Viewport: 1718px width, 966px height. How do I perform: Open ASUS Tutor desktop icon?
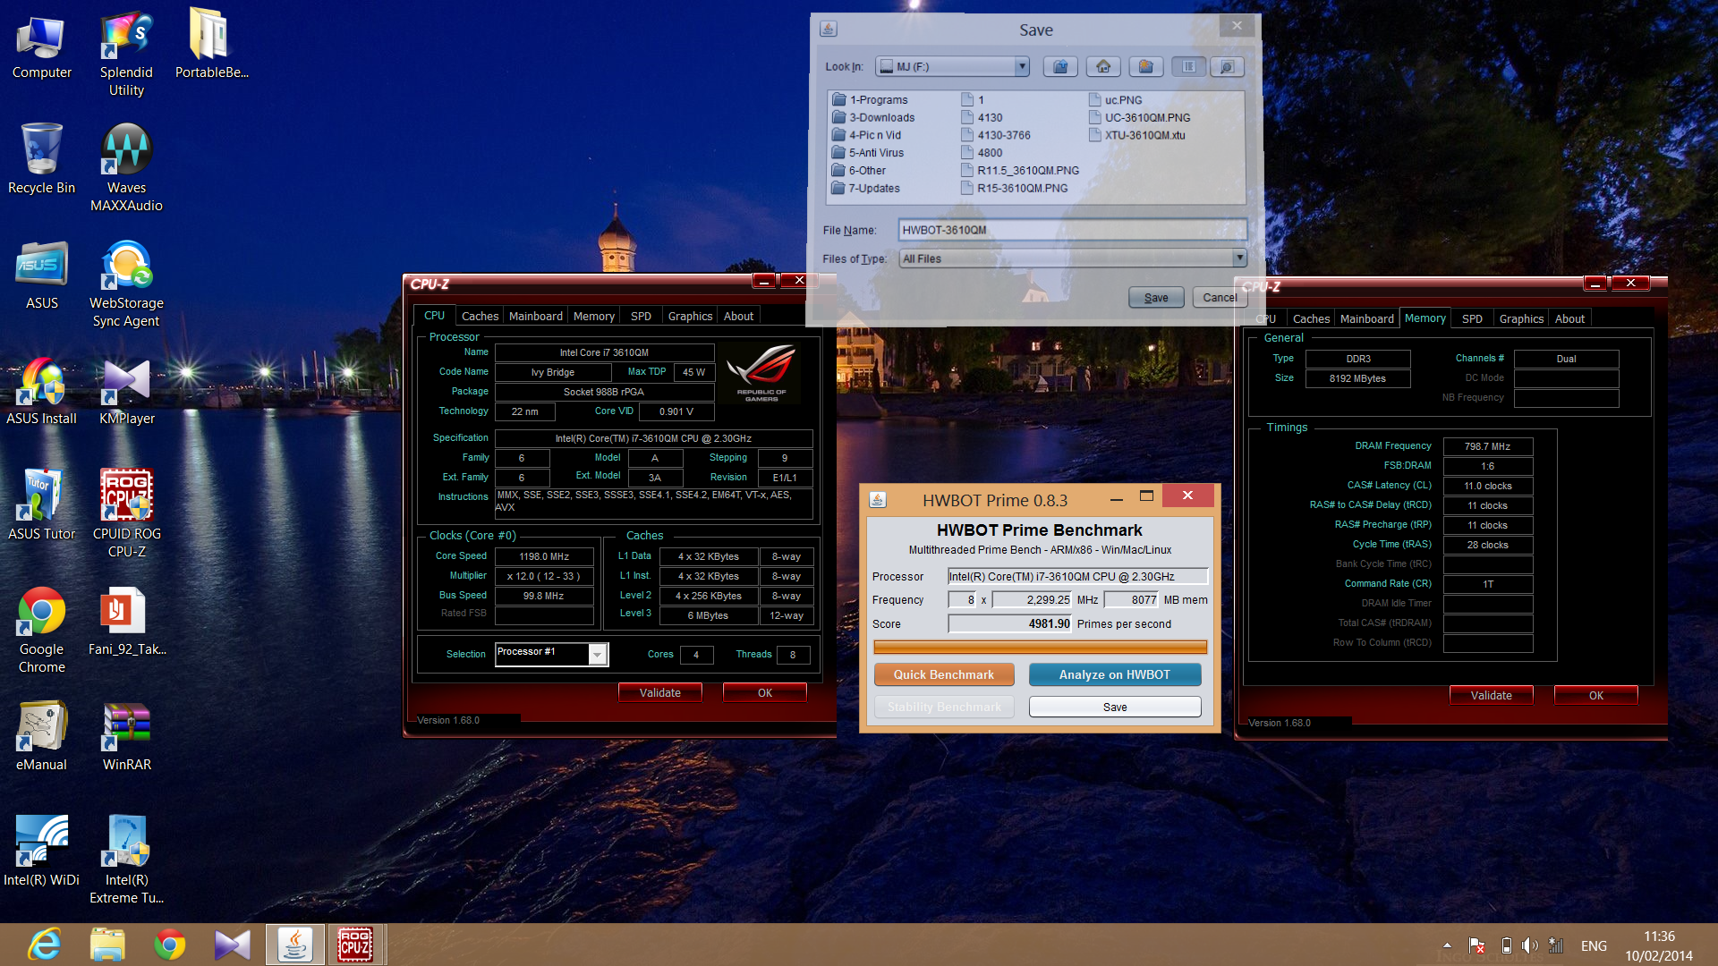(x=41, y=506)
